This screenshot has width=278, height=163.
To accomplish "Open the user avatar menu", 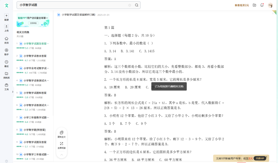I will (270, 5).
